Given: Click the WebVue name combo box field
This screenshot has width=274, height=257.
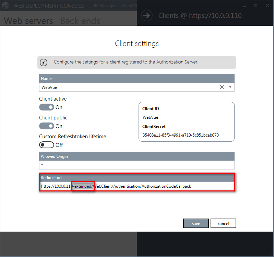Looking at the screenshot, I should (127, 87).
